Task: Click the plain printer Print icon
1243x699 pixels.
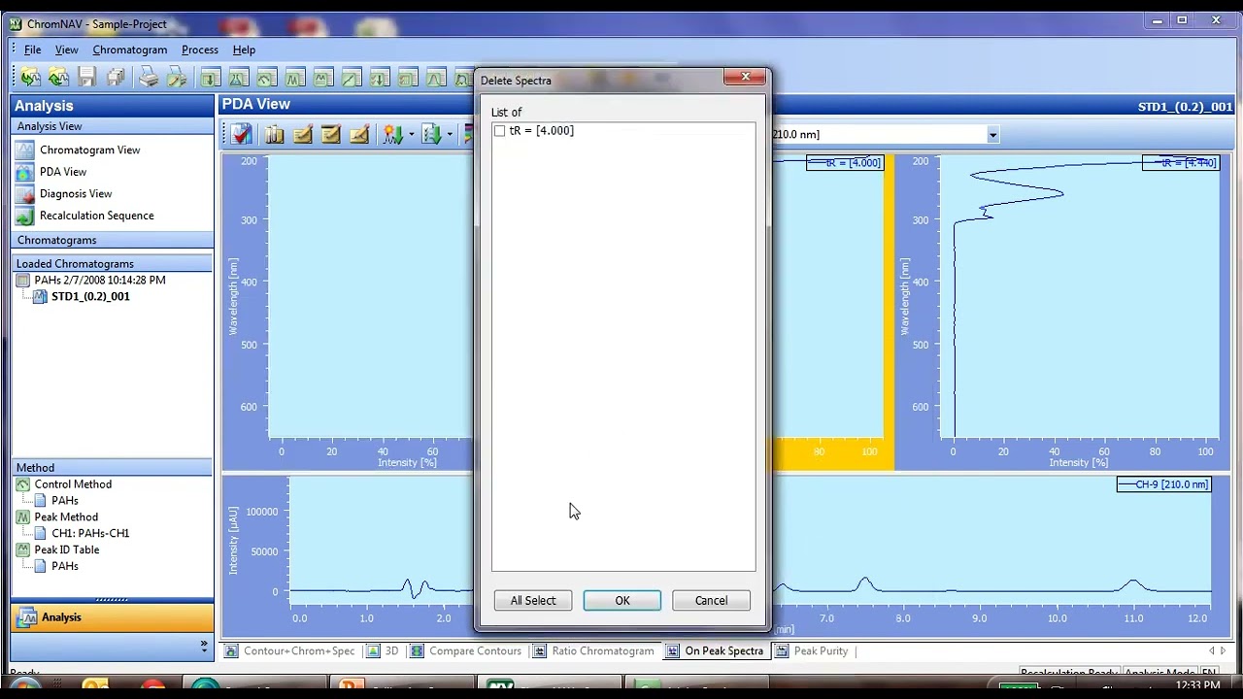Action: [x=149, y=78]
